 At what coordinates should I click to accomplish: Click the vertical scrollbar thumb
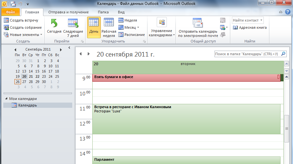pyautogui.click(x=287, y=129)
